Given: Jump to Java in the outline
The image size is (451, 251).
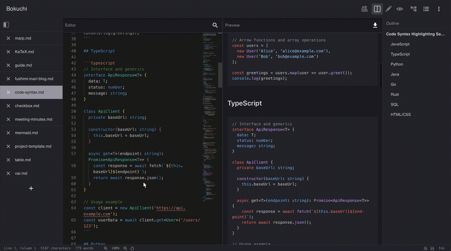Looking at the screenshot, I should pos(395,74).
